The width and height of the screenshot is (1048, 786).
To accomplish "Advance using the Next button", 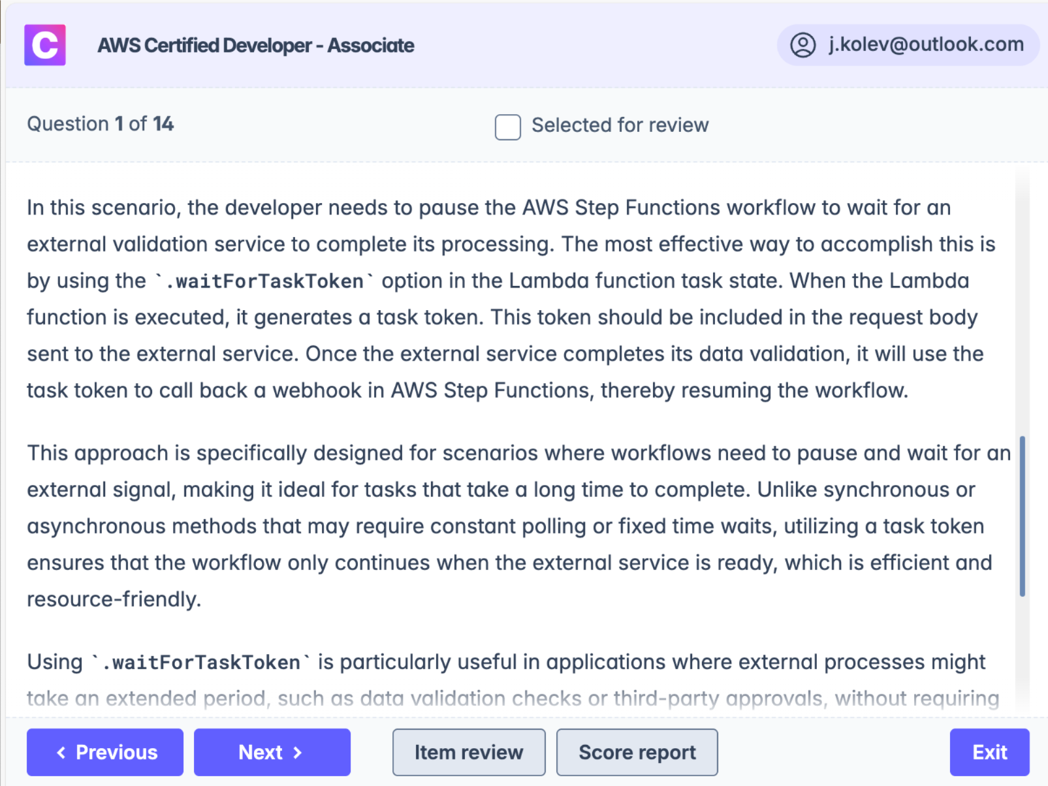I will click(272, 752).
